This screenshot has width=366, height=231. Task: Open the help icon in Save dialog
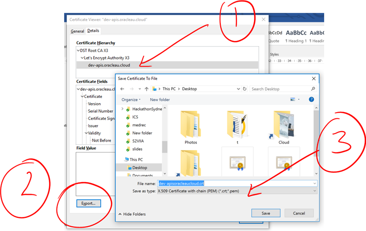click(x=311, y=100)
